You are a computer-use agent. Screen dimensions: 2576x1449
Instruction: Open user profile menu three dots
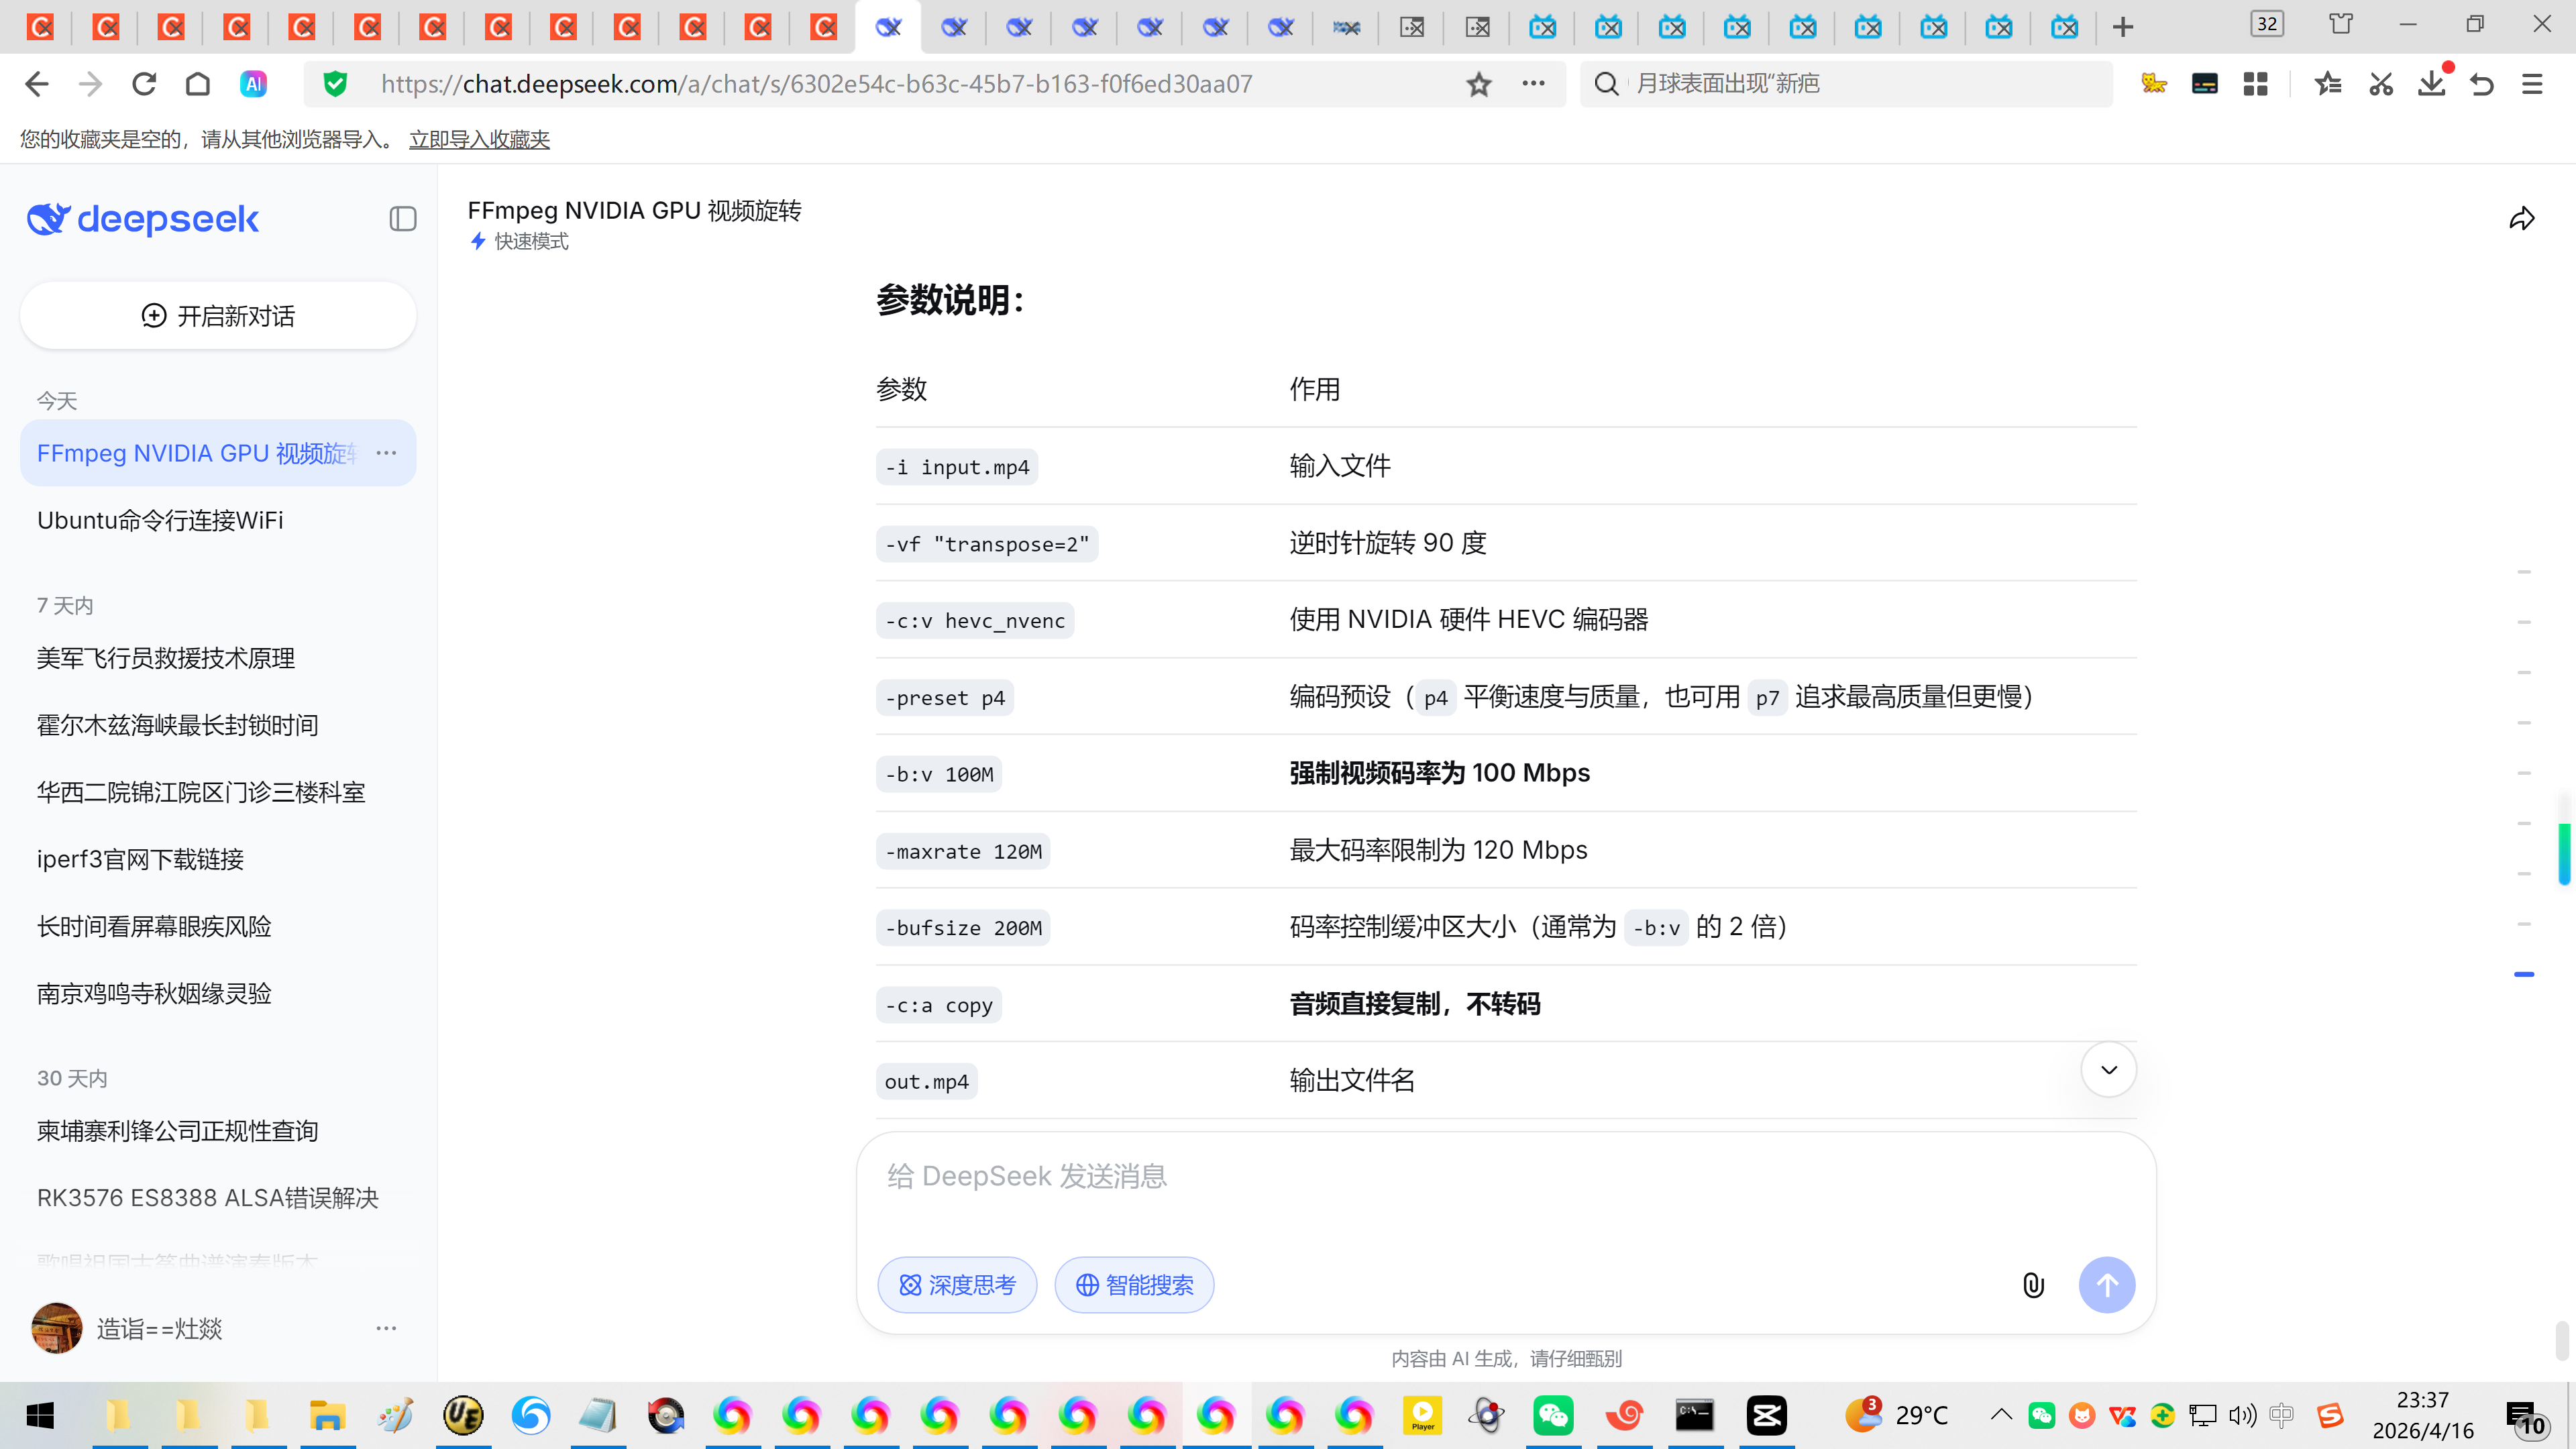pyautogui.click(x=386, y=1328)
